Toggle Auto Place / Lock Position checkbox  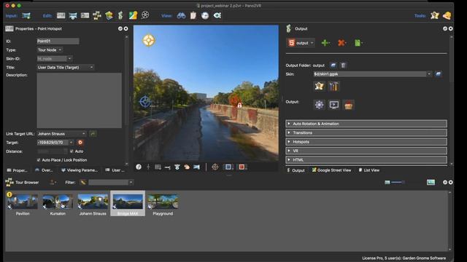[39, 160]
